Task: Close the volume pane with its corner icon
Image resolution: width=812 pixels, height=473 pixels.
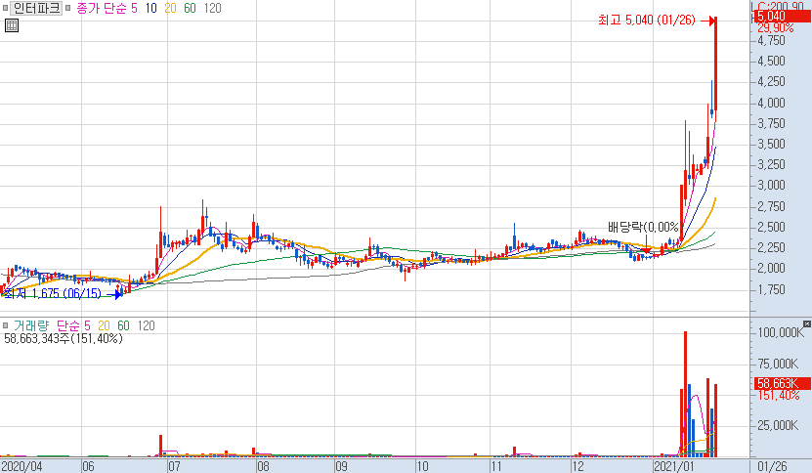Action: 807,323
